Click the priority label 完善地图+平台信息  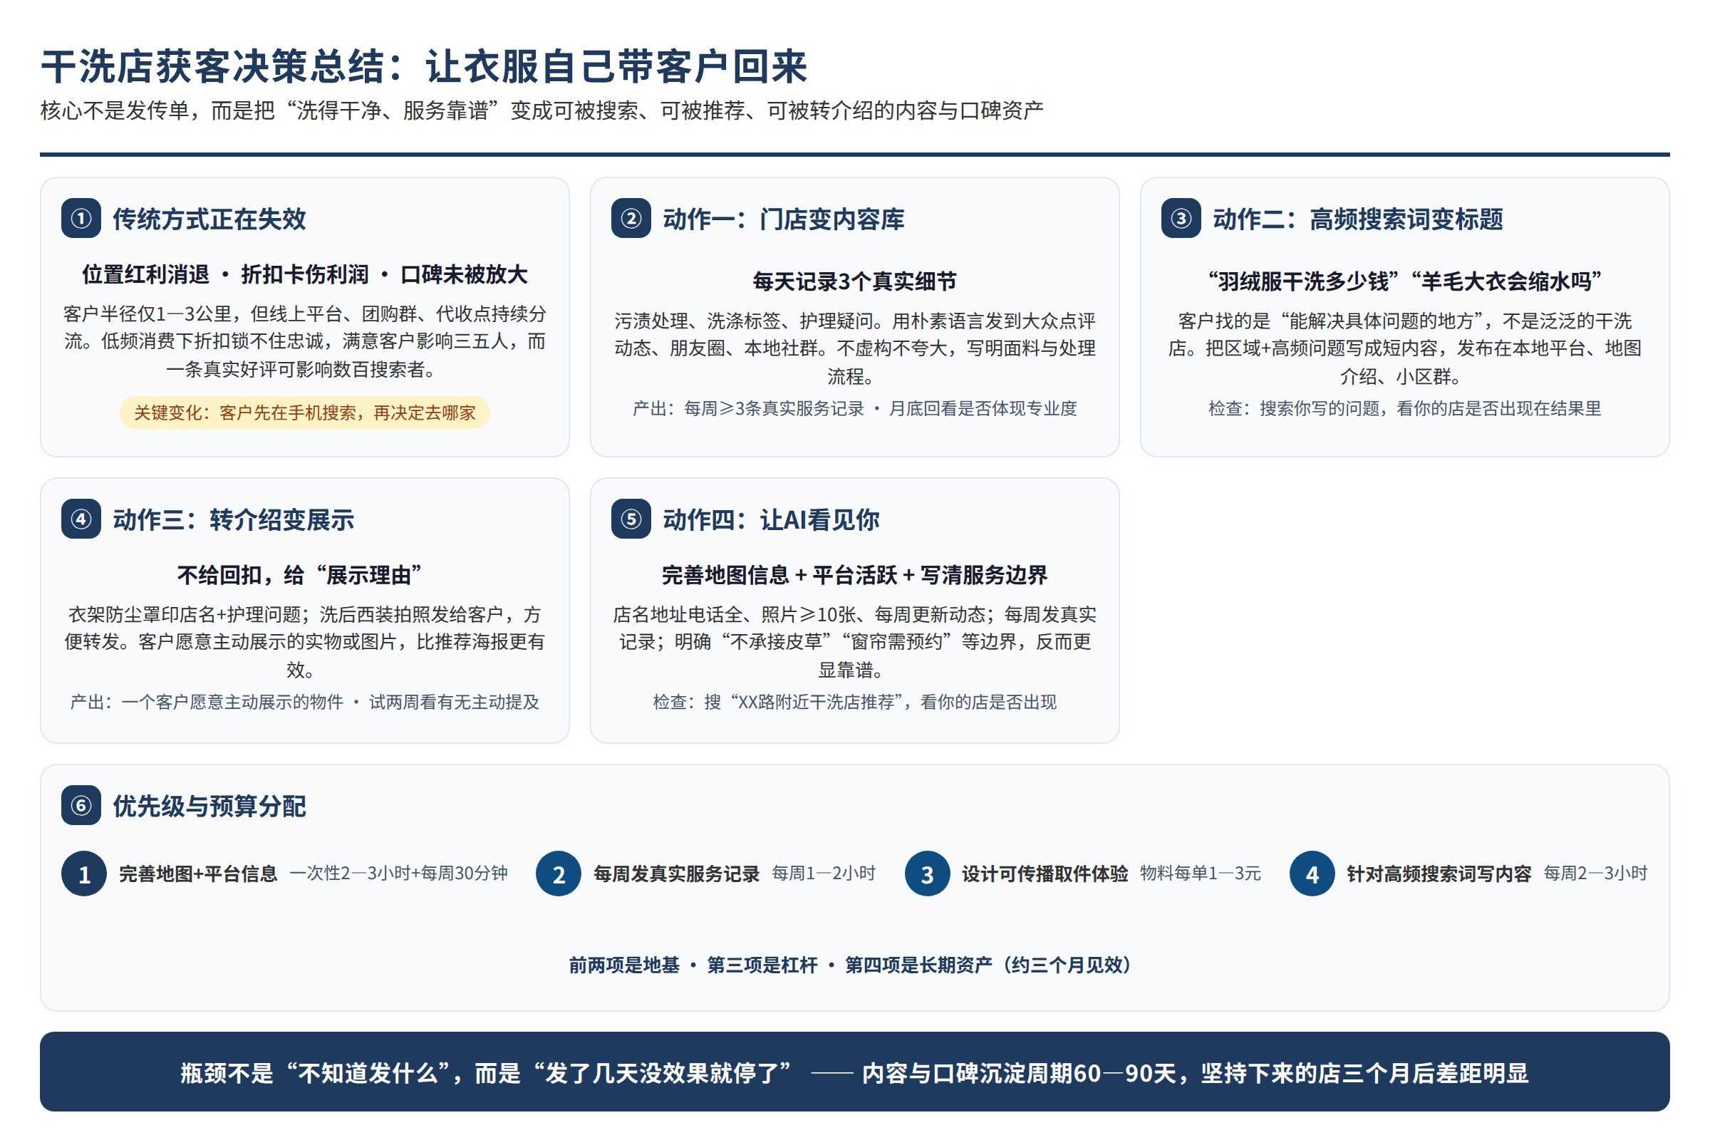(x=198, y=874)
